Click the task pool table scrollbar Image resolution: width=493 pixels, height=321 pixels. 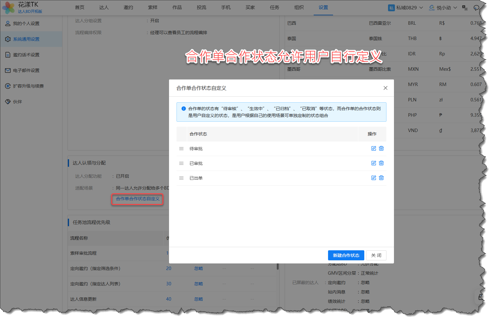click(x=278, y=267)
